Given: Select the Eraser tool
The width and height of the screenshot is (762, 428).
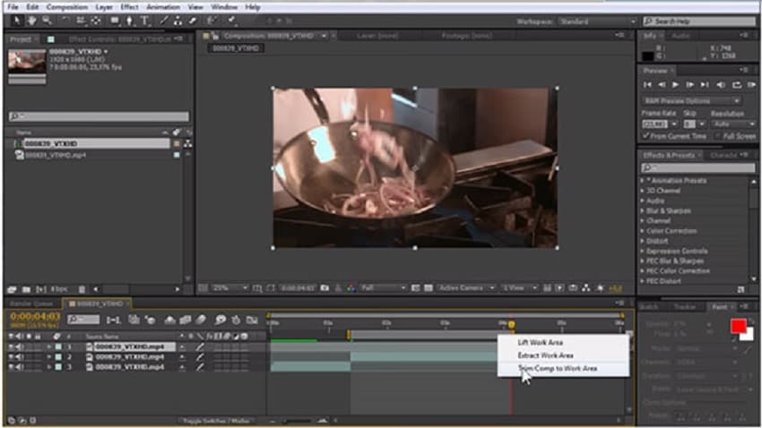Looking at the screenshot, I should 193,21.
